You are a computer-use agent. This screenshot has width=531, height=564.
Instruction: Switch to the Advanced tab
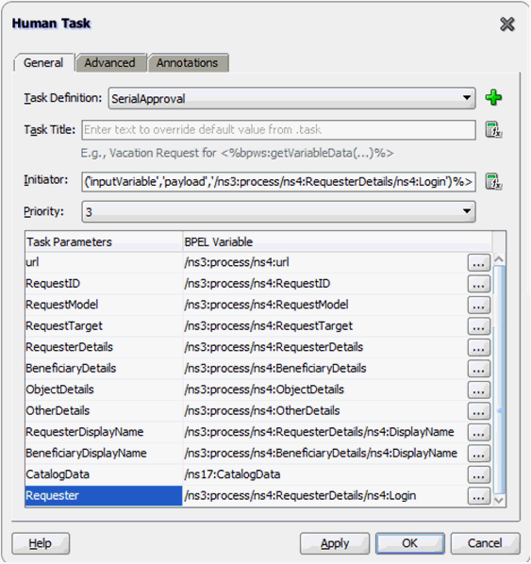110,63
